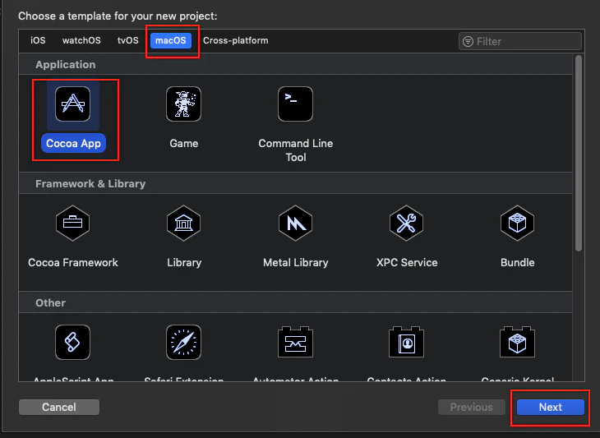The width and height of the screenshot is (600, 438).
Task: Switch to the iOS tab
Action: [x=38, y=40]
